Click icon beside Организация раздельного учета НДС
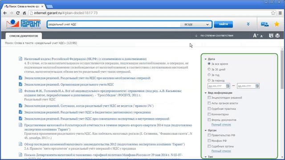This screenshot has height=160, width=285. [x=20, y=84]
